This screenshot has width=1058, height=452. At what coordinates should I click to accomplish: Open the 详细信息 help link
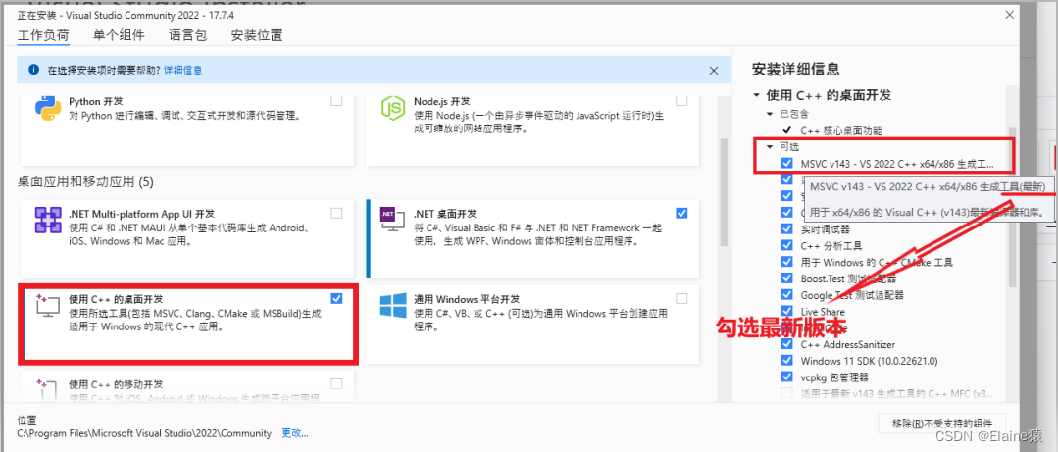[182, 70]
